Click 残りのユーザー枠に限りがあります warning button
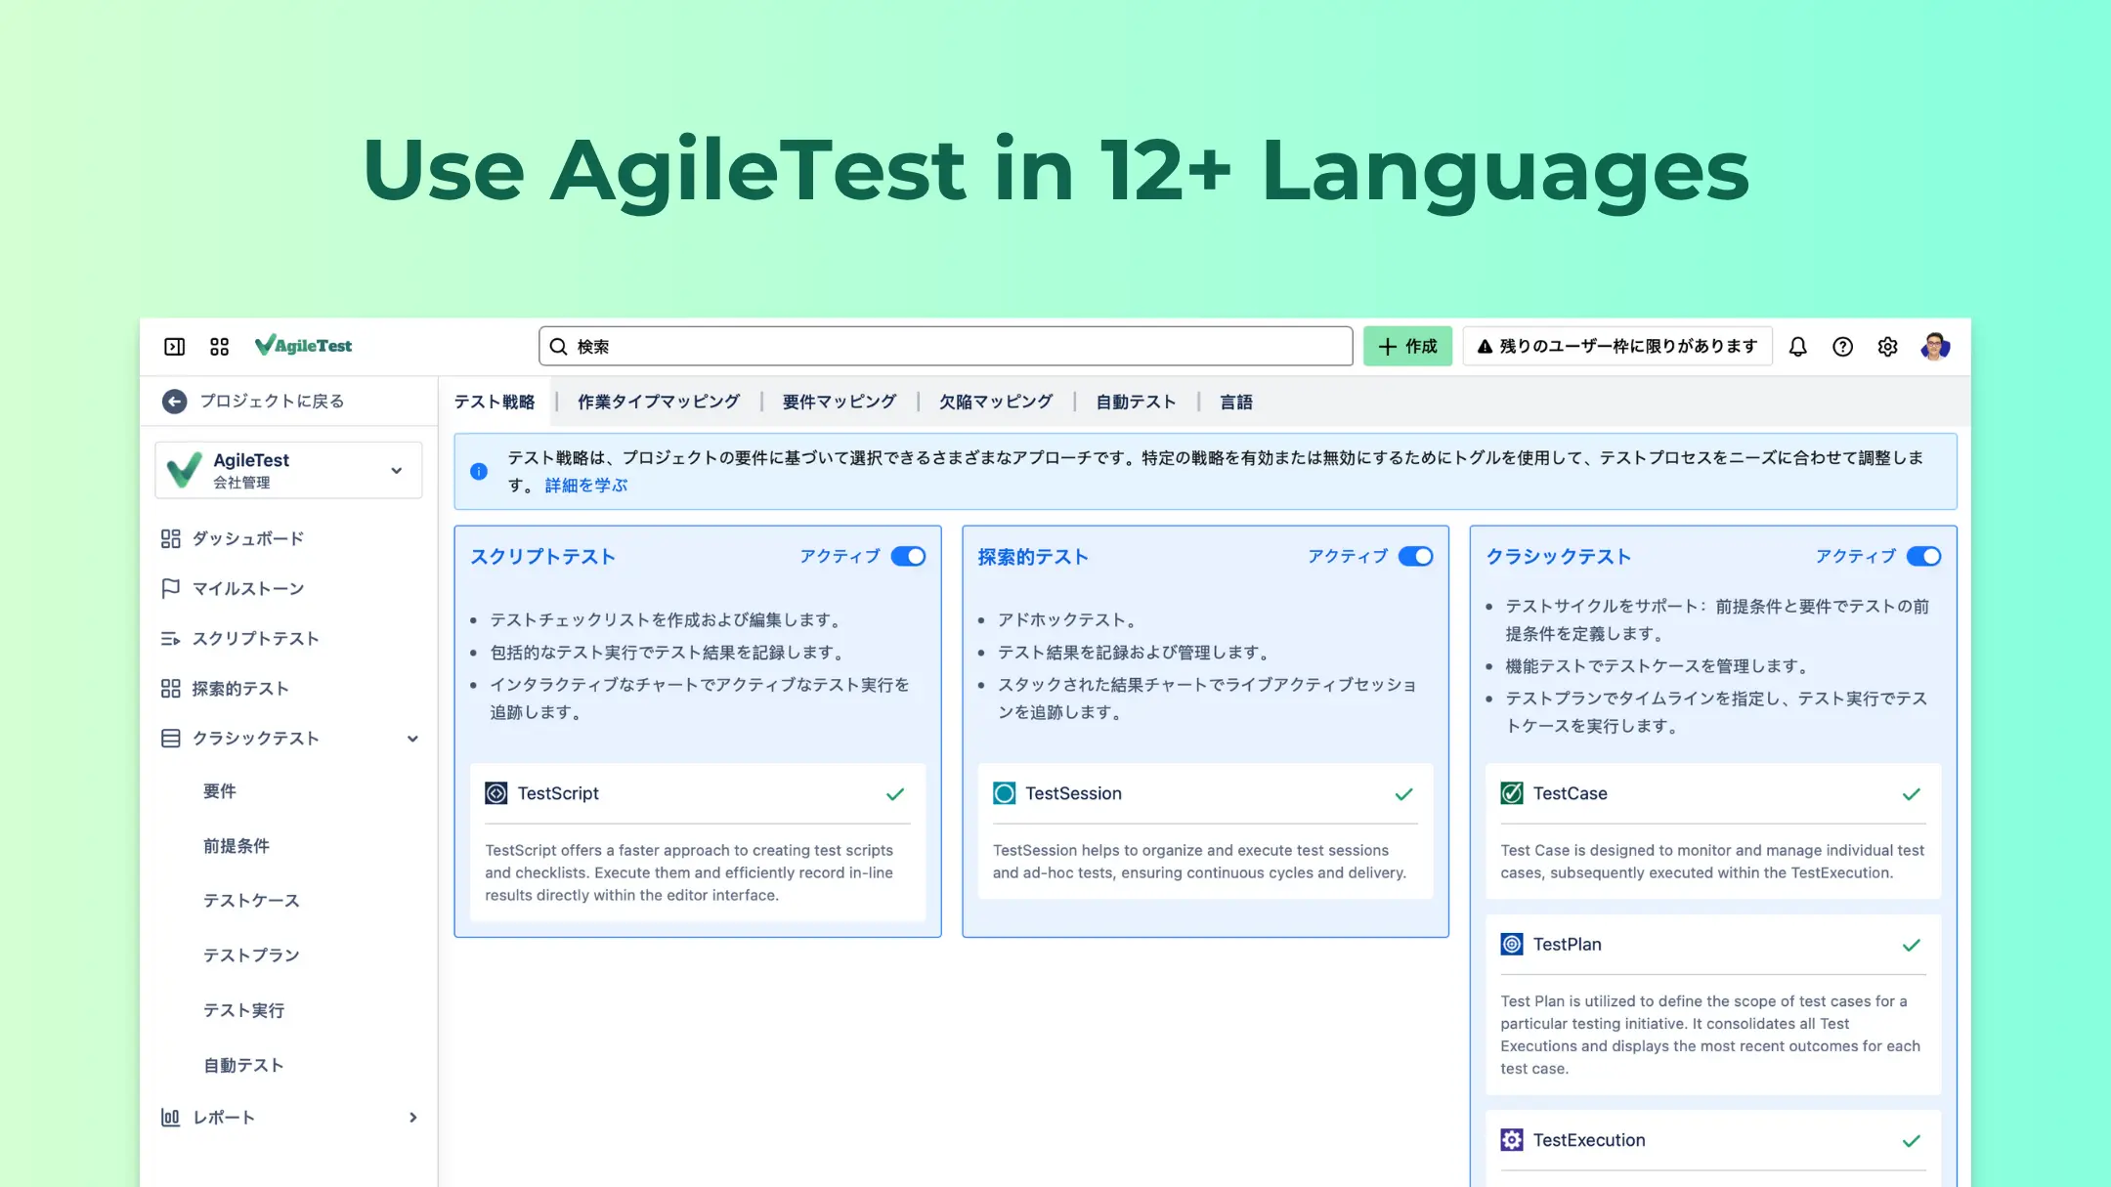2111x1187 pixels. click(x=1617, y=347)
